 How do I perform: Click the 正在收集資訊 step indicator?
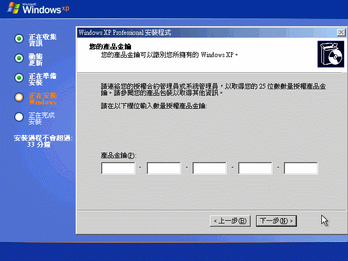point(19,39)
